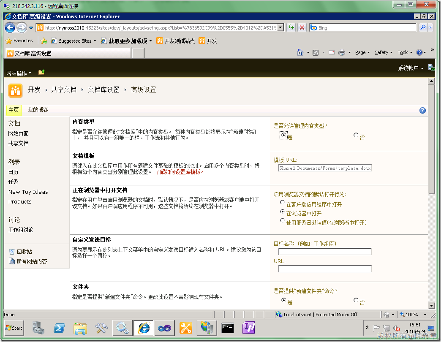Select 在客户端应用程序中打开 option
The width and height of the screenshot is (441, 342).
click(282, 202)
